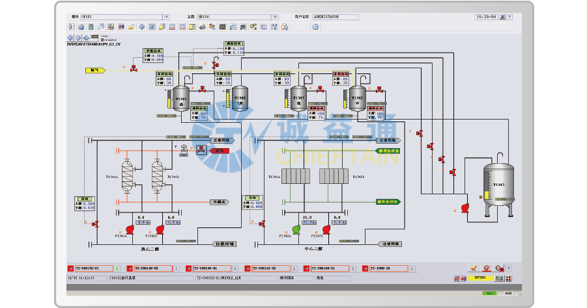The height and width of the screenshot is (308, 587).
Task: Select pump P1341a in the hot glycol loop
Action: click(x=128, y=229)
